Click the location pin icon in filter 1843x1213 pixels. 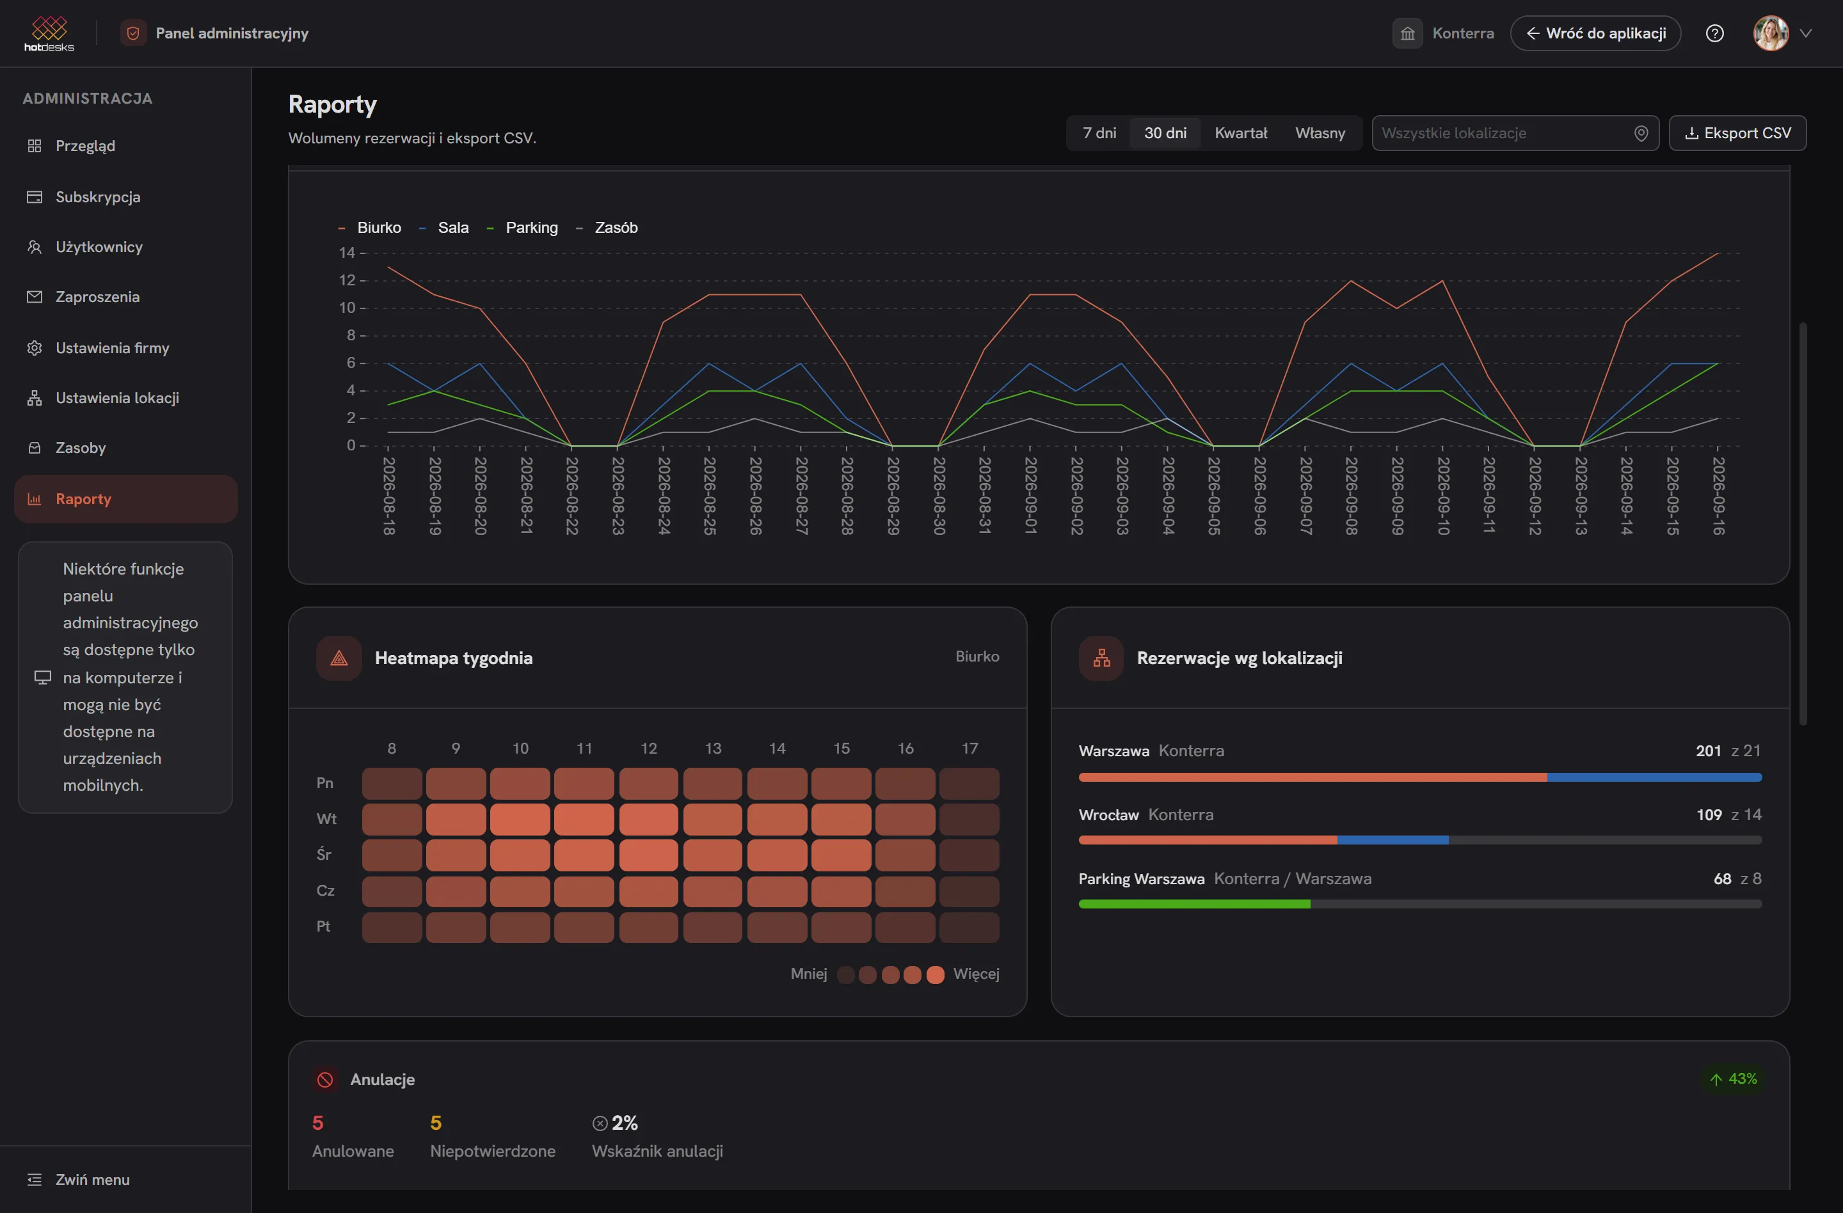click(1640, 133)
